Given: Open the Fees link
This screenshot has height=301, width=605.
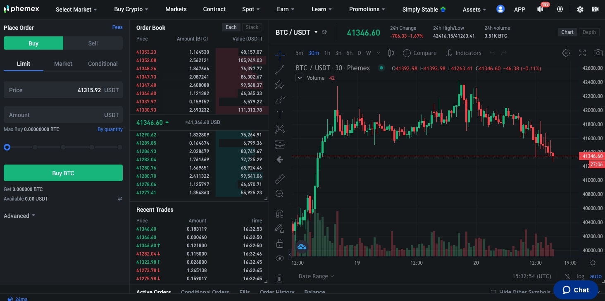Looking at the screenshot, I should [117, 27].
